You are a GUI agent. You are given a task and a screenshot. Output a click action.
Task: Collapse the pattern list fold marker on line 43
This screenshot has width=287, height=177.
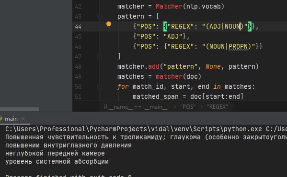[x=99, y=17]
